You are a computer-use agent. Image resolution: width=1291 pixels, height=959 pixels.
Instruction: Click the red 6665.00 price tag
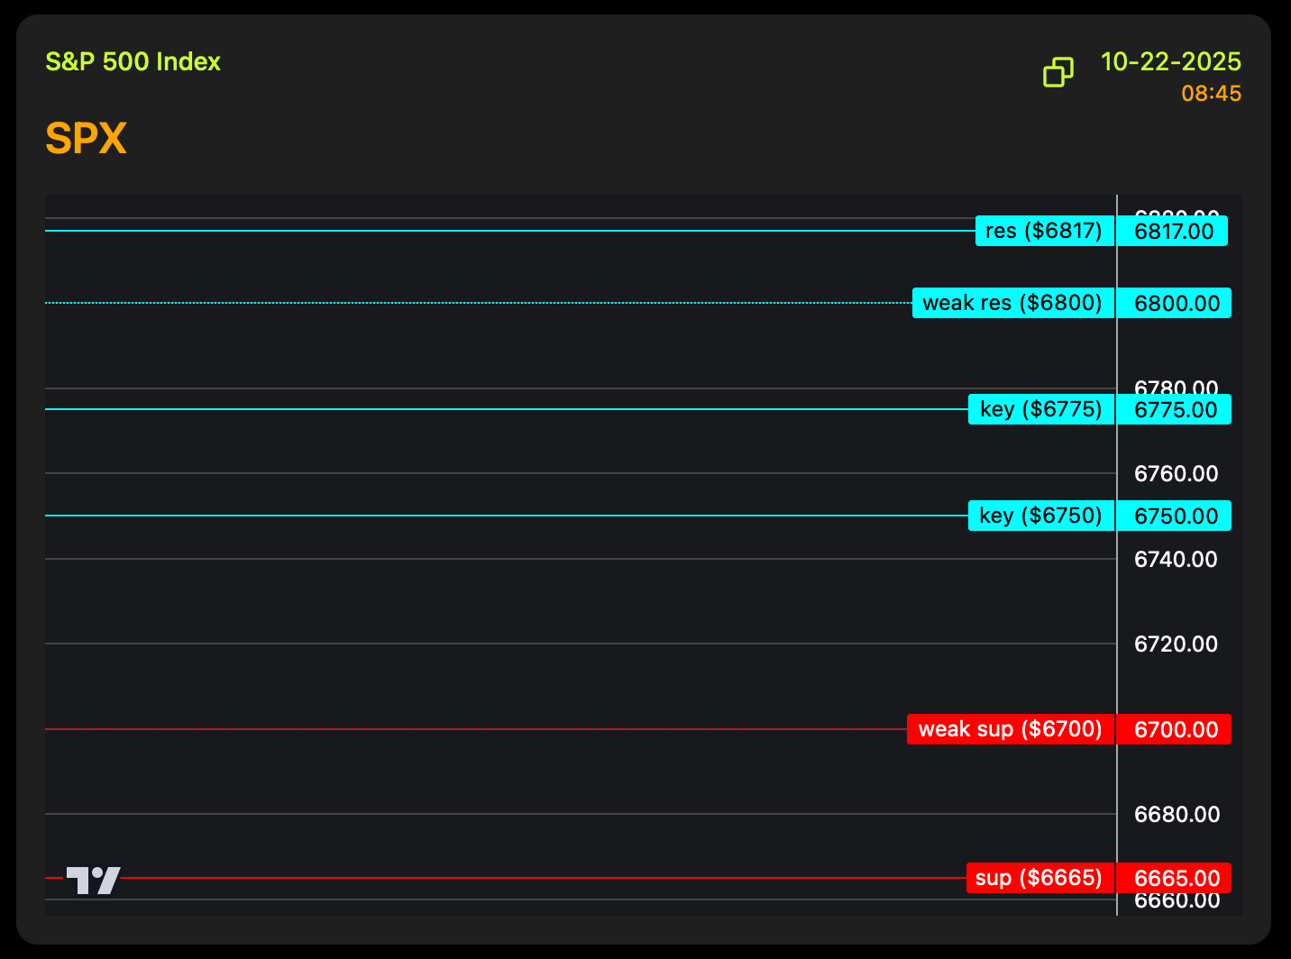click(1176, 879)
